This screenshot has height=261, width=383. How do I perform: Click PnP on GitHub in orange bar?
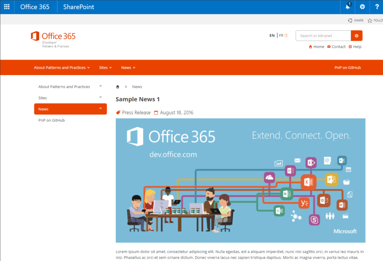pyautogui.click(x=347, y=68)
